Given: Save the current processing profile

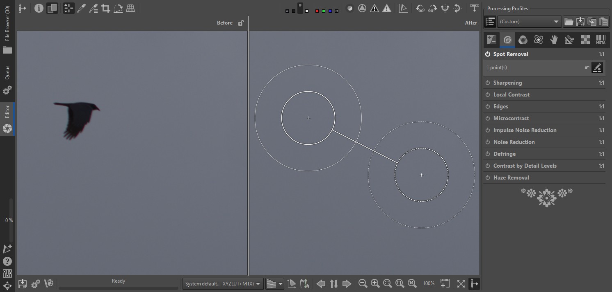Looking at the screenshot, I should [x=580, y=22].
